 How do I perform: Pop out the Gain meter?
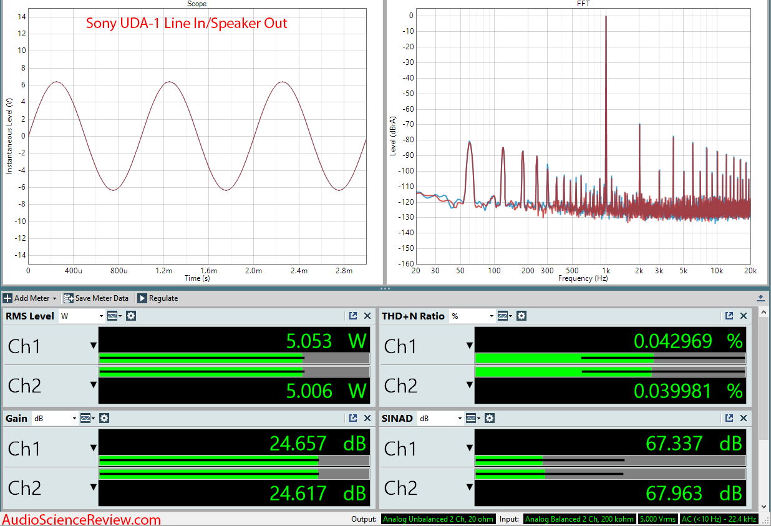[x=353, y=418]
